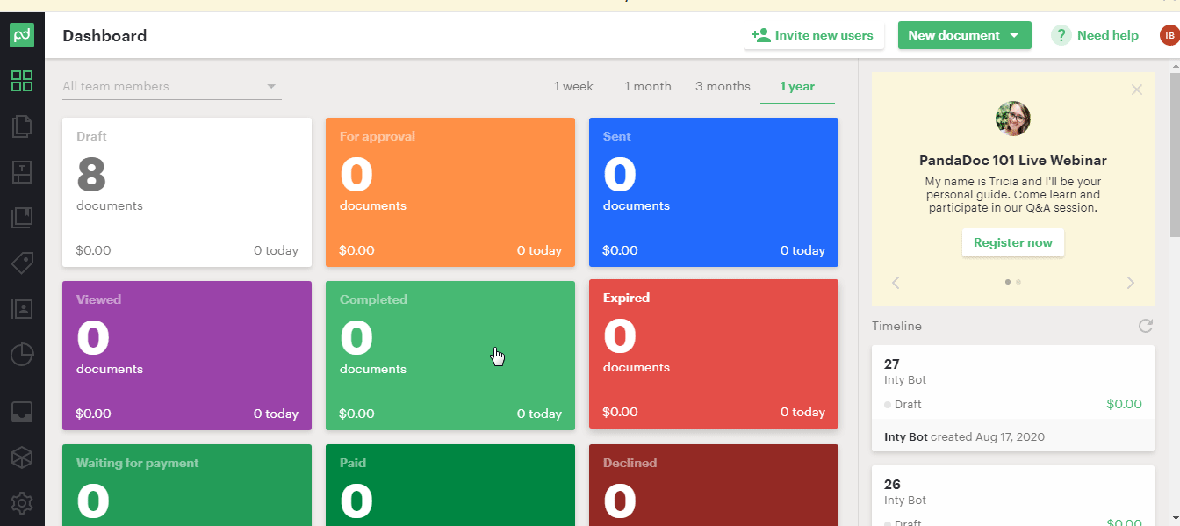Click the question mark help icon
This screenshot has height=526, width=1180.
point(1061,35)
